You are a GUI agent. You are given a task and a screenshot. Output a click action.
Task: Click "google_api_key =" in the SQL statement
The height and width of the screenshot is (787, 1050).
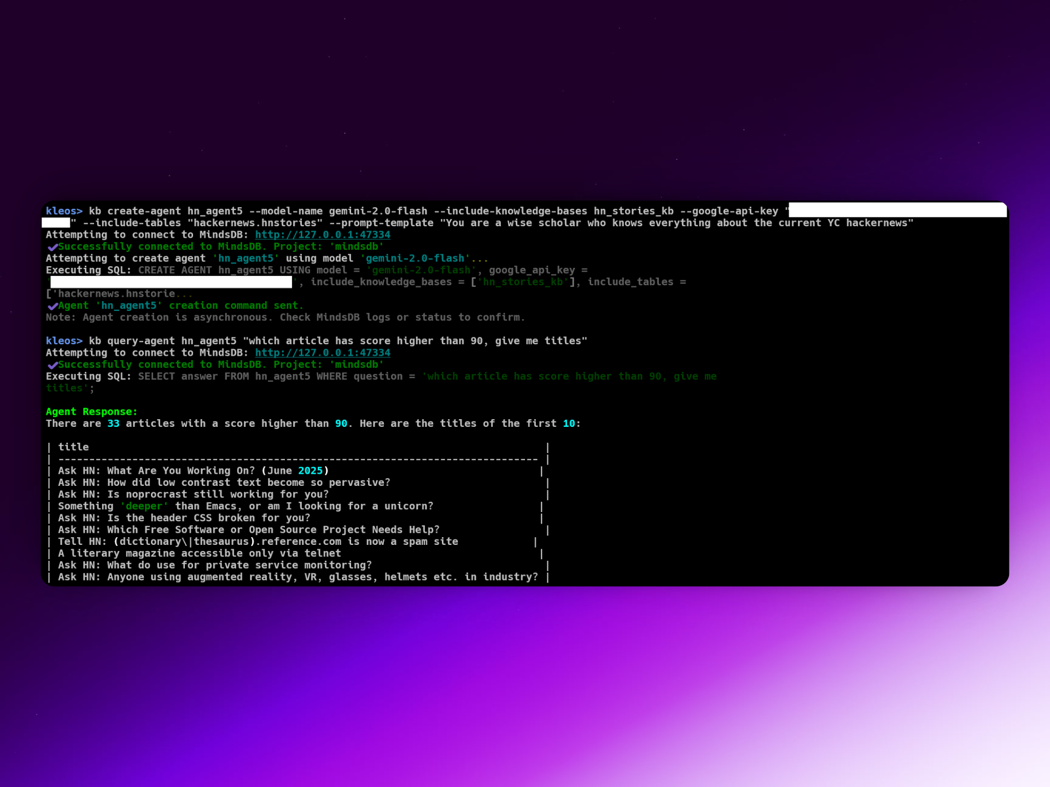(538, 271)
